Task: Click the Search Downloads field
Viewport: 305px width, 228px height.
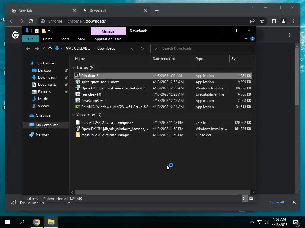Action: coord(201,48)
